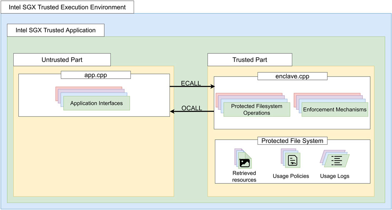Click the OCALL label
The height and width of the screenshot is (210, 392).
pyautogui.click(x=192, y=108)
